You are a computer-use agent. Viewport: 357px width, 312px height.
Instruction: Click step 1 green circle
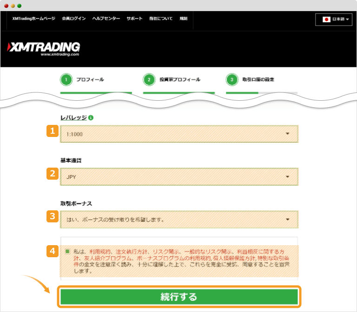pyautogui.click(x=66, y=79)
